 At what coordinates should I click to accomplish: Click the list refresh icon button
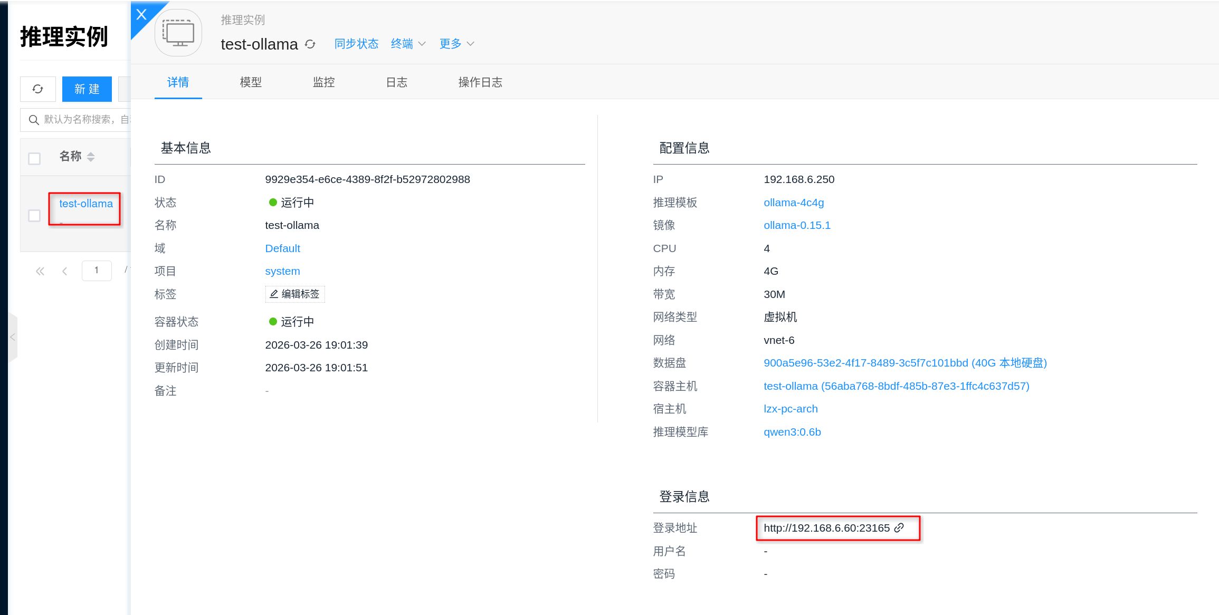(x=38, y=89)
